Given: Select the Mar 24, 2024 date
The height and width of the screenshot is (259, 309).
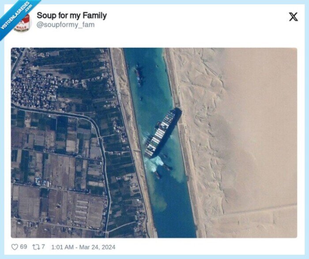Looking at the screenshot, I should (97, 247).
